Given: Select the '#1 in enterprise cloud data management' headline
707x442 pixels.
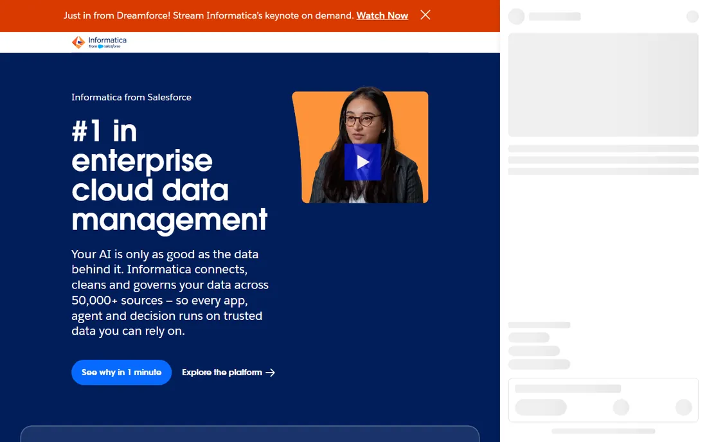Looking at the screenshot, I should (170, 176).
